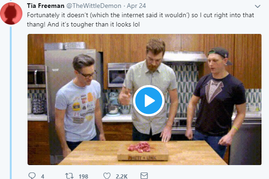Open Tia Freeman's red profile avatar
Viewport: 269px width, 179px height.
pos(11,13)
